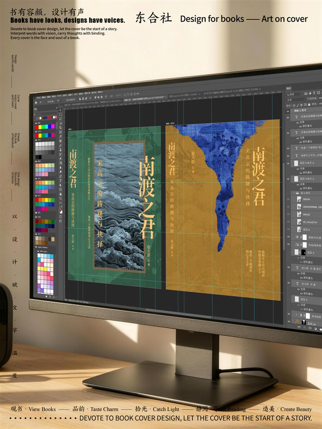Open the layer filter kind dropdown
Screen dimensions: 322x429
coord(294,94)
